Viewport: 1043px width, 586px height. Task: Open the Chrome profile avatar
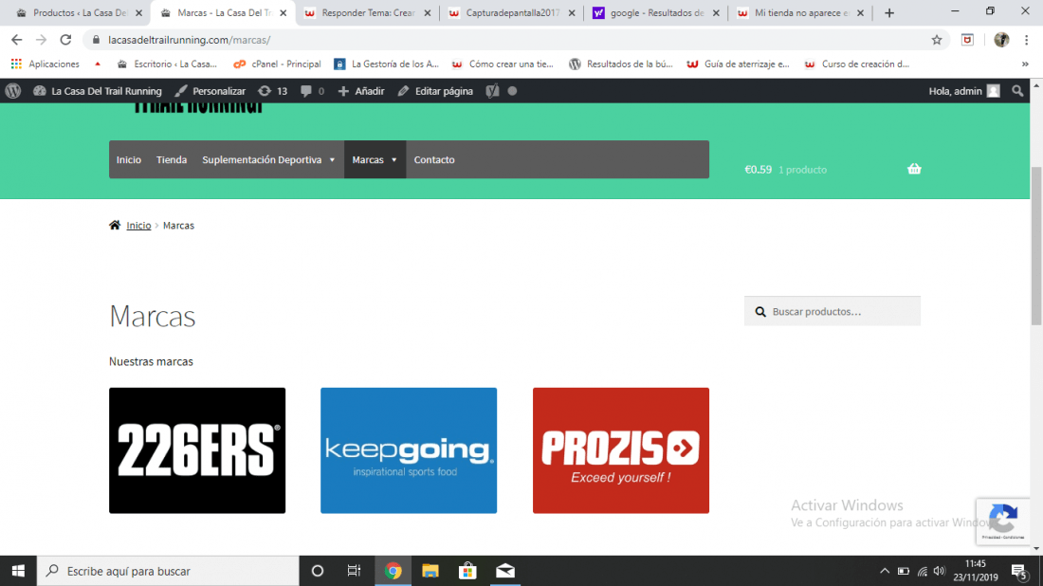click(1001, 40)
